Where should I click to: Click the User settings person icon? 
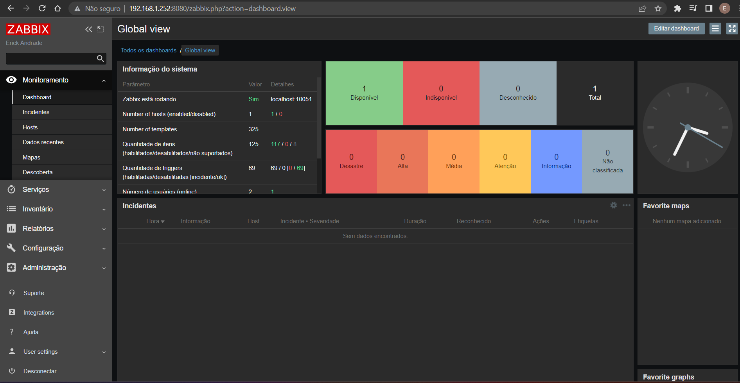(x=12, y=351)
